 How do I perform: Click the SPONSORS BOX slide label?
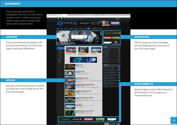point(142,37)
